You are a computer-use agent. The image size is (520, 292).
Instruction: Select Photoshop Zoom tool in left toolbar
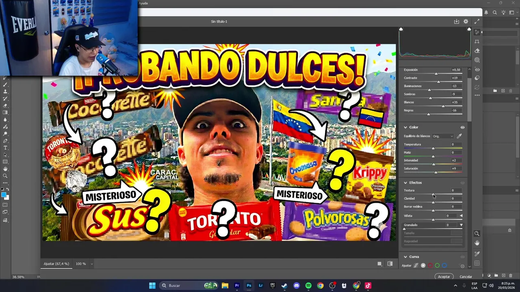click(x=5, y=176)
